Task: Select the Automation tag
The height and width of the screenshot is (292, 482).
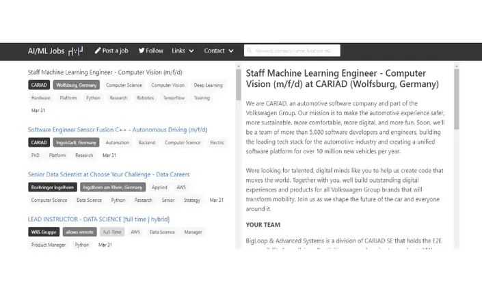Action: tap(118, 143)
